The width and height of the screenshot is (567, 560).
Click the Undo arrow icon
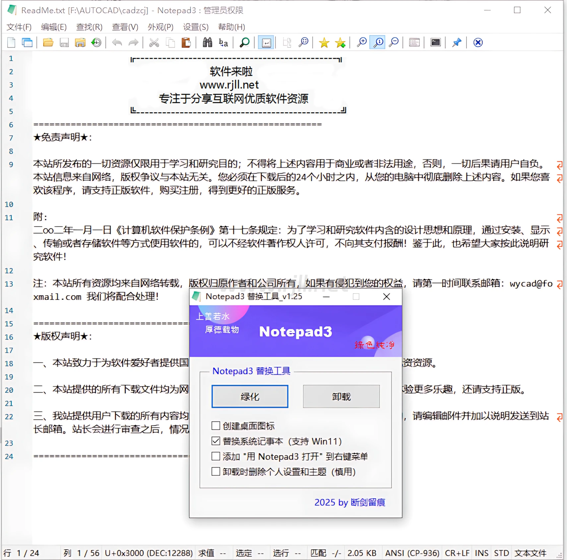117,42
